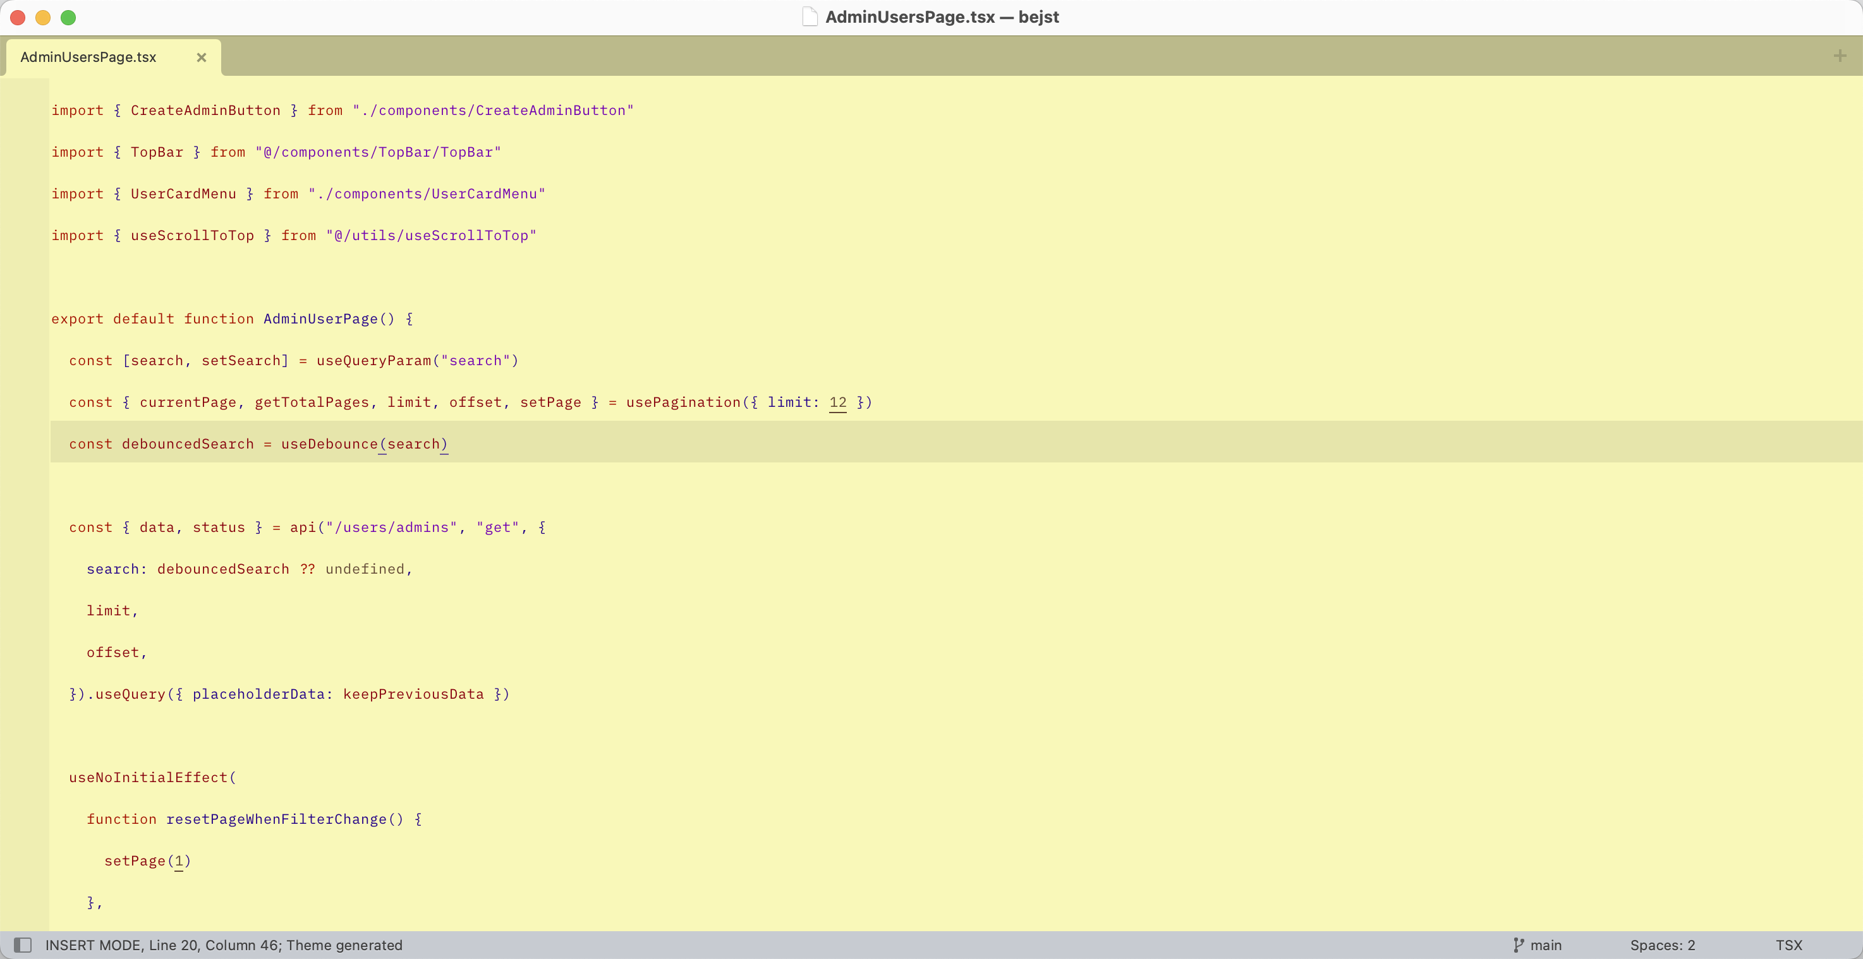This screenshot has width=1863, height=959.
Task: Click the usePagination call
Action: [683, 403]
